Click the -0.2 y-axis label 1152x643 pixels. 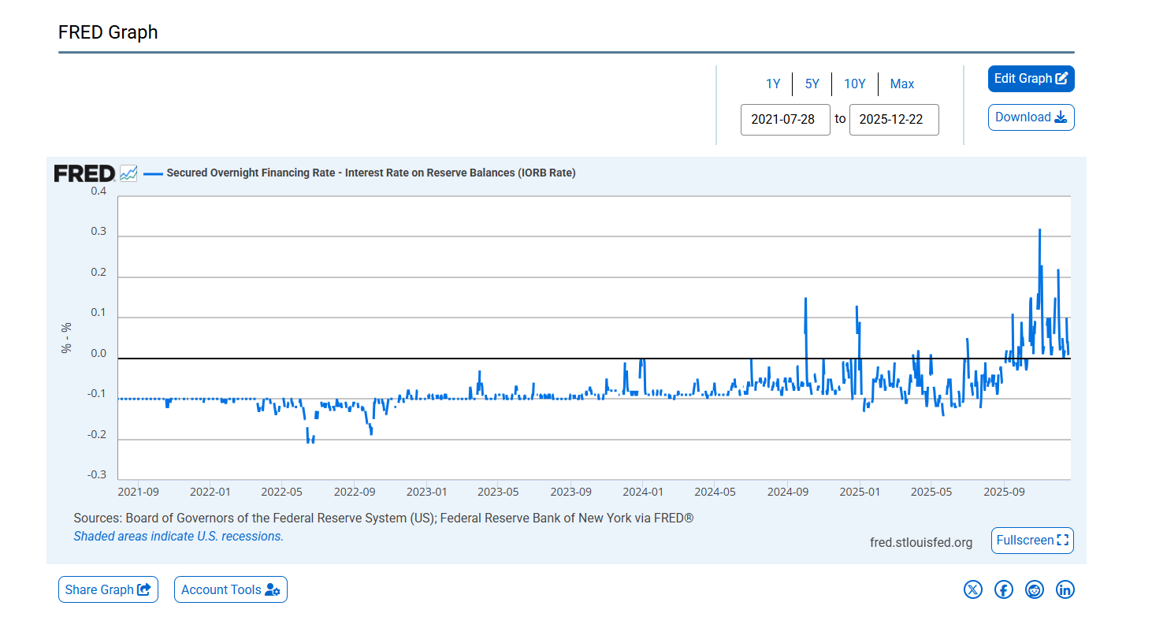[x=97, y=434]
